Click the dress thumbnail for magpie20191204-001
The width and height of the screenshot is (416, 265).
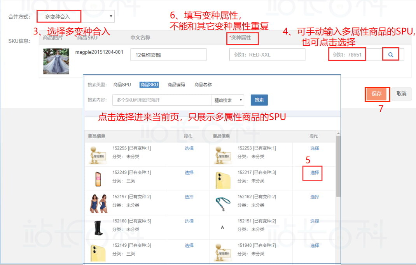coord(56,61)
